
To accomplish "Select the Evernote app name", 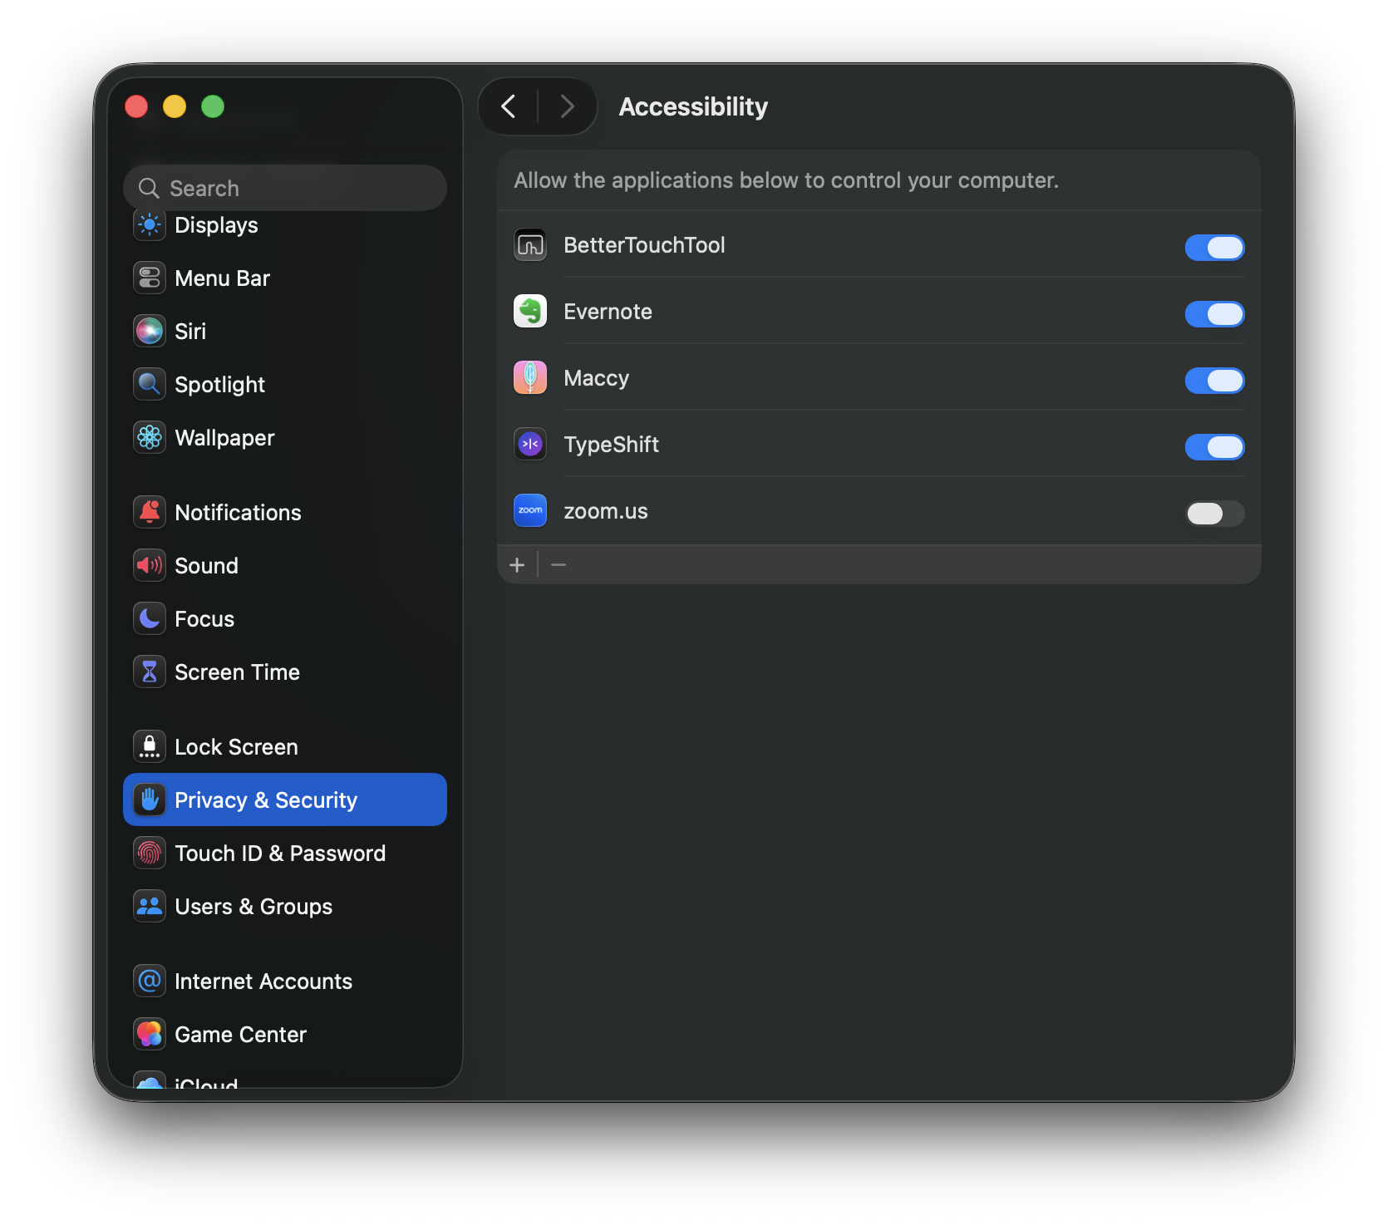I will pos(608,312).
